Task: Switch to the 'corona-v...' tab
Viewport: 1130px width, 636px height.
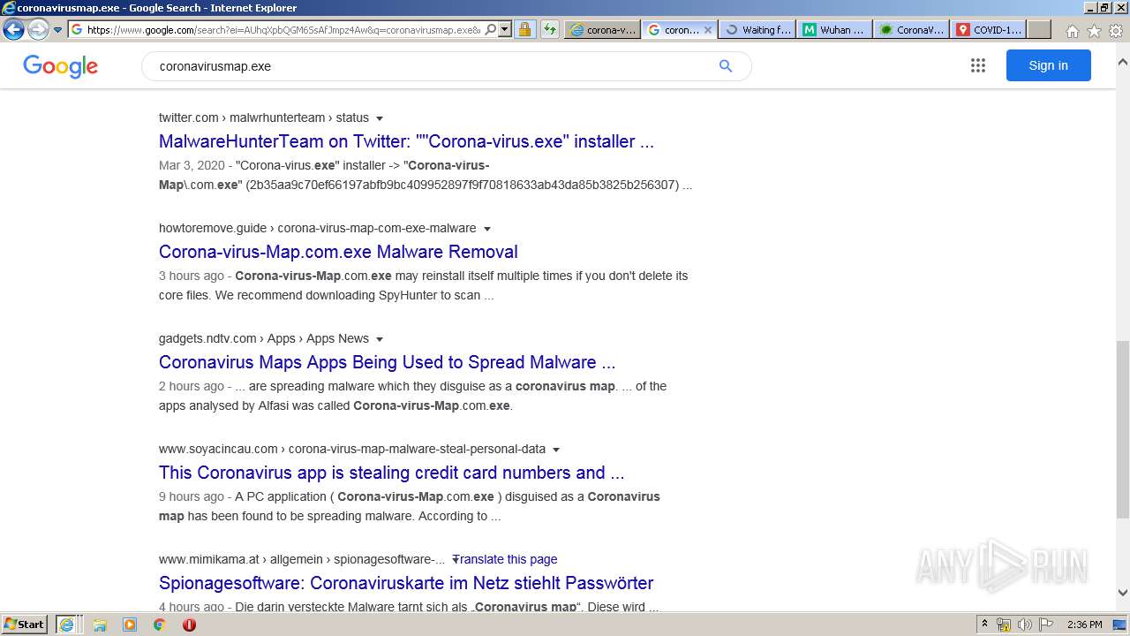Action: click(x=602, y=29)
